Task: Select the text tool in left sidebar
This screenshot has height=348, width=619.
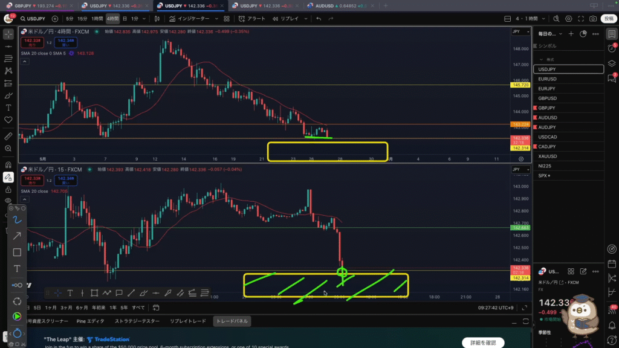Action: [8, 108]
